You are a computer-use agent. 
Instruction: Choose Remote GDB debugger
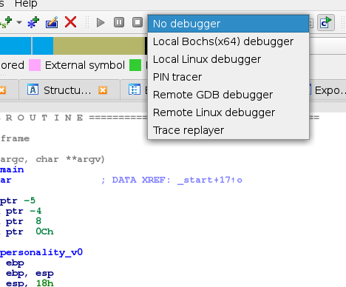pos(228,95)
